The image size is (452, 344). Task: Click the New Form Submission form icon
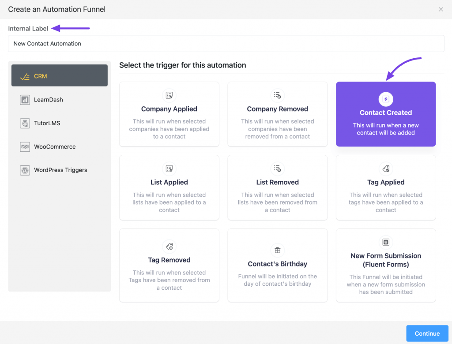click(385, 242)
